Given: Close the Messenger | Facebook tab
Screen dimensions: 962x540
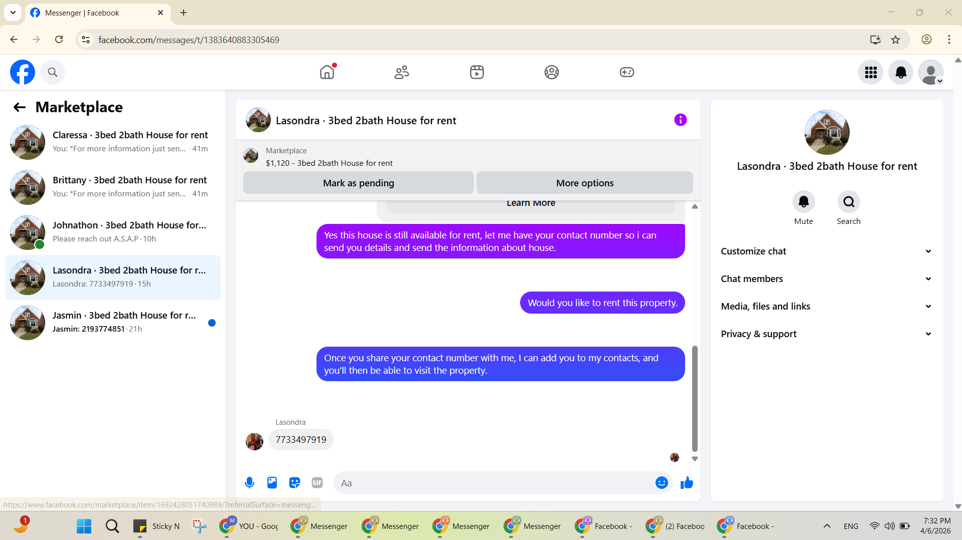Looking at the screenshot, I should point(161,13).
